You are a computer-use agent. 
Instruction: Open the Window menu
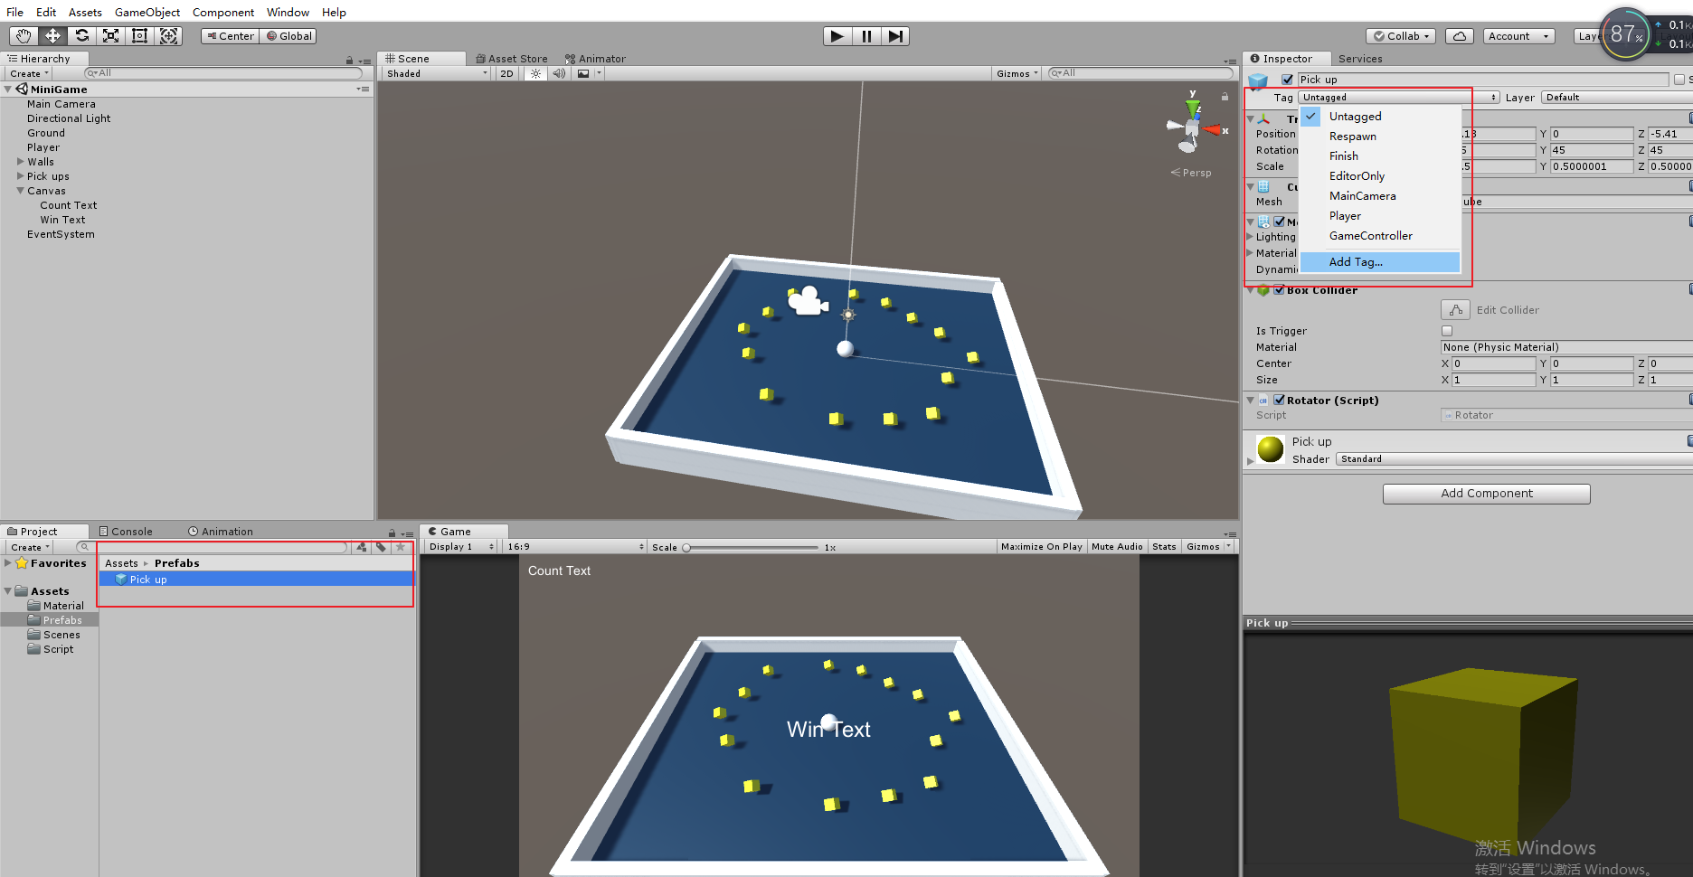(288, 12)
